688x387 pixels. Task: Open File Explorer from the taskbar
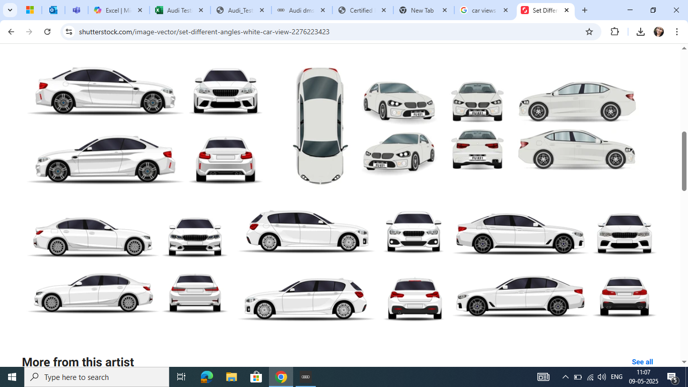point(231,377)
